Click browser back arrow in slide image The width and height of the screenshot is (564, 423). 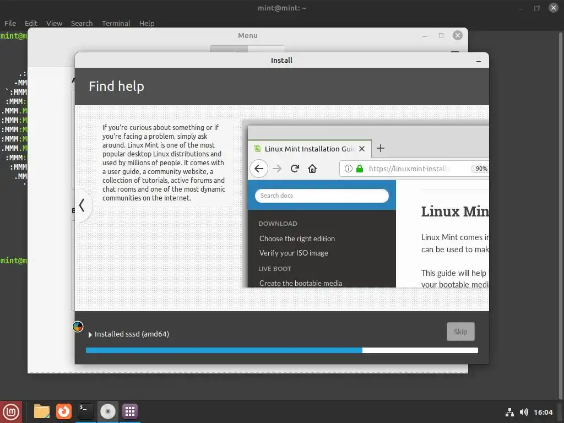coord(259,169)
